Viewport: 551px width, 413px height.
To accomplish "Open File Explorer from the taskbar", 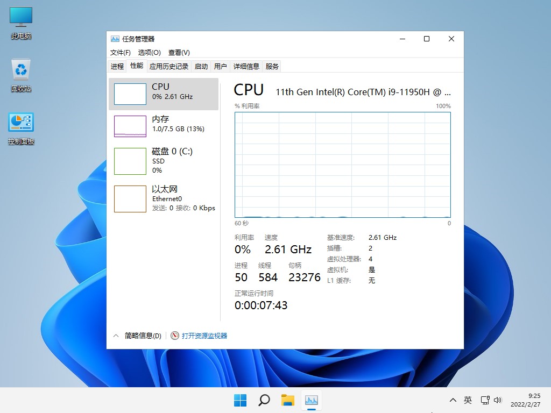I will tap(288, 400).
